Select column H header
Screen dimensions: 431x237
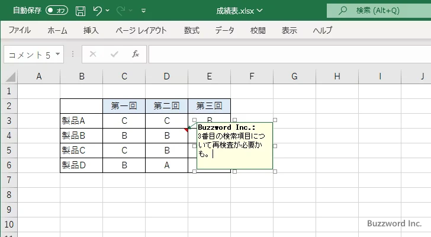(337, 76)
